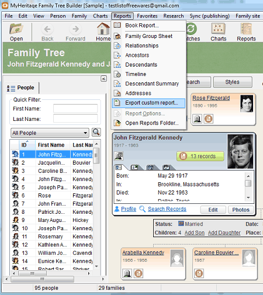
Task: Choose Descendant Summary report
Action: (148, 84)
